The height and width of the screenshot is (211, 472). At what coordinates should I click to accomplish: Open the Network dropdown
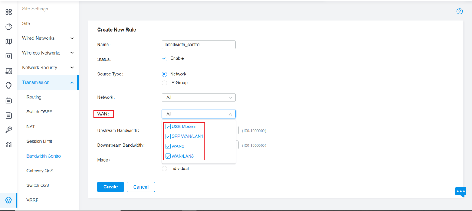click(x=199, y=97)
